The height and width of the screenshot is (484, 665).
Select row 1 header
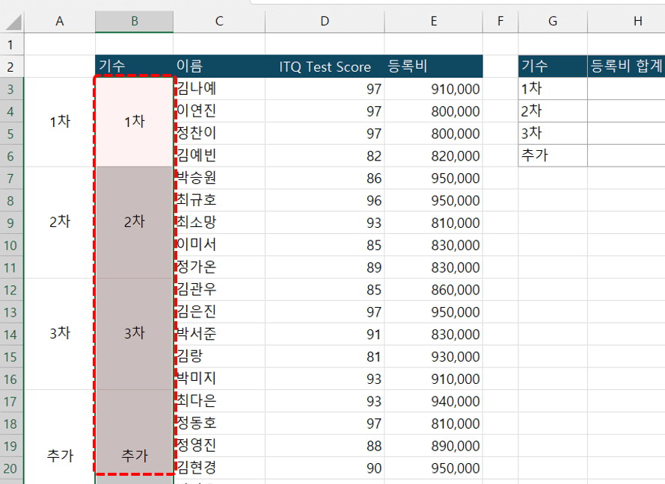point(12,45)
